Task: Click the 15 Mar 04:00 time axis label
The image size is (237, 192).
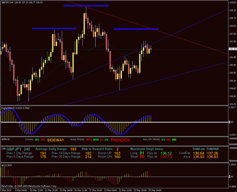Action: point(66,190)
